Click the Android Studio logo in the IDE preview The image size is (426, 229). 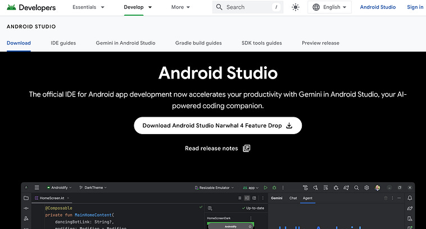coord(26,187)
